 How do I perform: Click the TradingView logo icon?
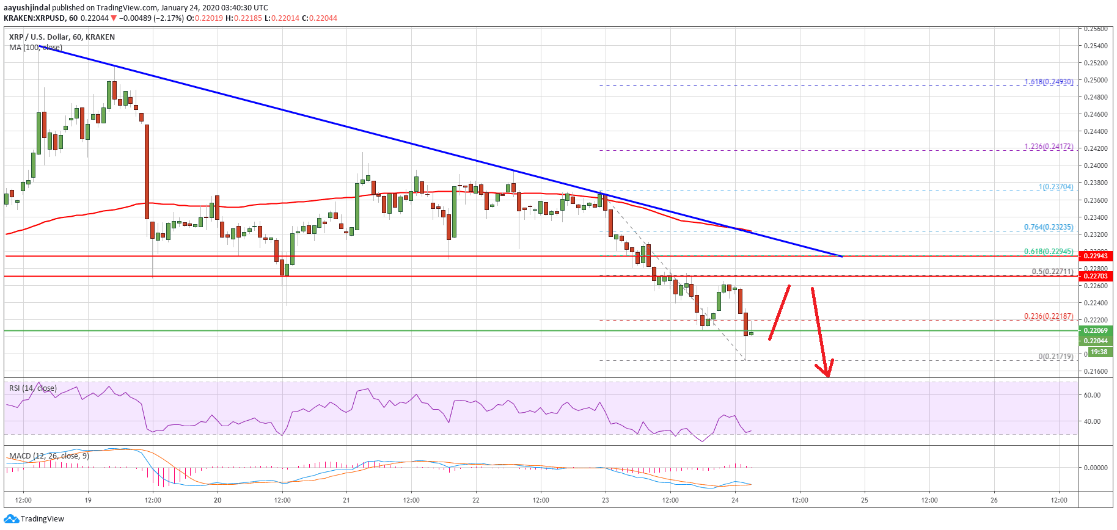[x=12, y=519]
